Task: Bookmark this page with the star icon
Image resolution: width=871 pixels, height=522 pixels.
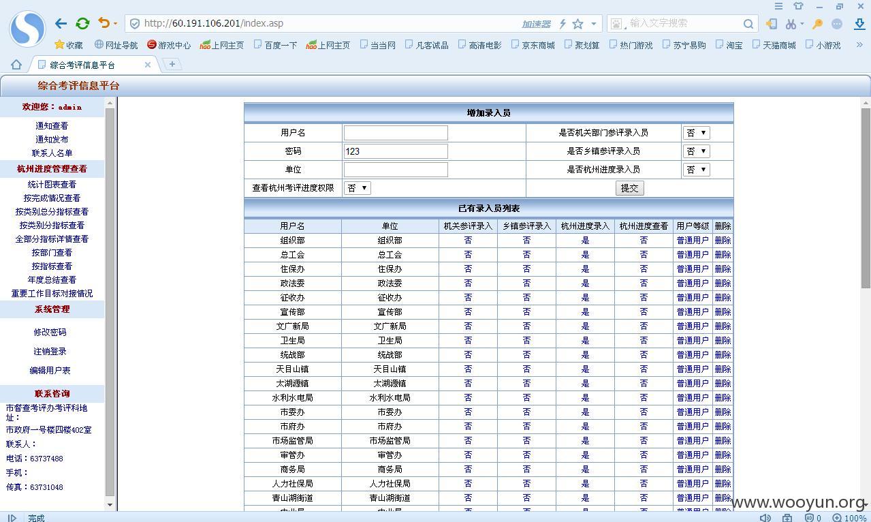Action: (x=577, y=24)
